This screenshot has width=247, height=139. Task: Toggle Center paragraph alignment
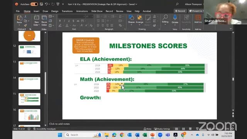pyautogui.click(x=103, y=25)
